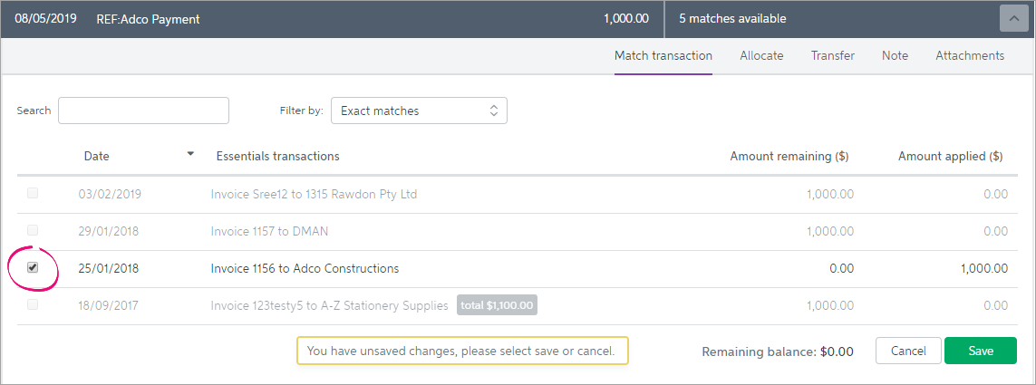The height and width of the screenshot is (385, 1036).
Task: Click the 5 matches available header
Action: [732, 19]
